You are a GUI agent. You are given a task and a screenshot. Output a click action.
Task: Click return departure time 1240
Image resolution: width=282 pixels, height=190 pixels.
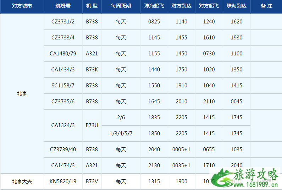tap(209, 22)
